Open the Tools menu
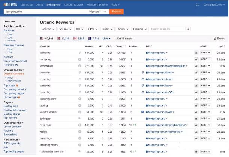 (x=115, y=4)
